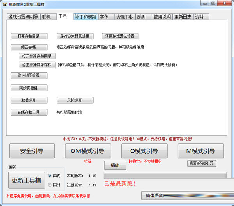Viewport: 234px width, 206px height.
Task: Click the red 推荐 label
Action: (x=88, y=161)
